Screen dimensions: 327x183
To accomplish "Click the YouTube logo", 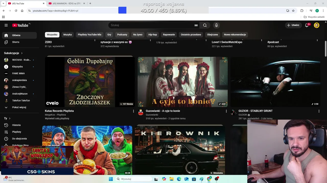I will [20, 25].
